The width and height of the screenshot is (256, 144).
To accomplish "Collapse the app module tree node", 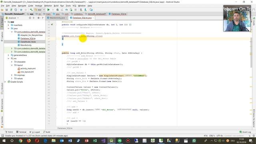I will 5,22.
